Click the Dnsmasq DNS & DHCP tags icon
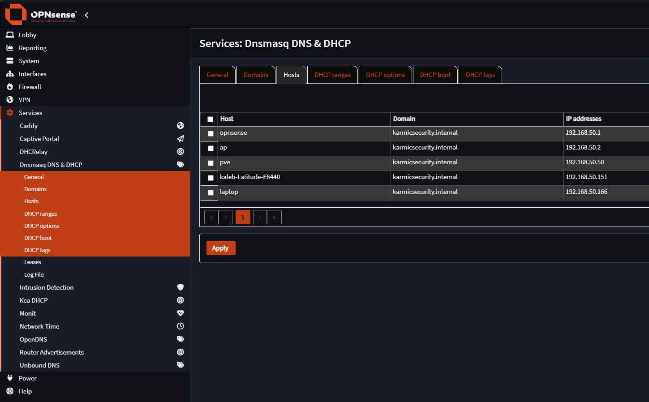Image resolution: width=649 pixels, height=402 pixels. (181, 164)
